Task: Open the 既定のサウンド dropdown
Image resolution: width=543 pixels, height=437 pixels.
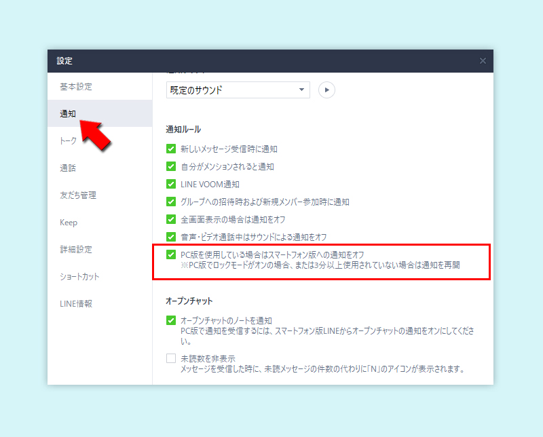Action: pyautogui.click(x=238, y=90)
